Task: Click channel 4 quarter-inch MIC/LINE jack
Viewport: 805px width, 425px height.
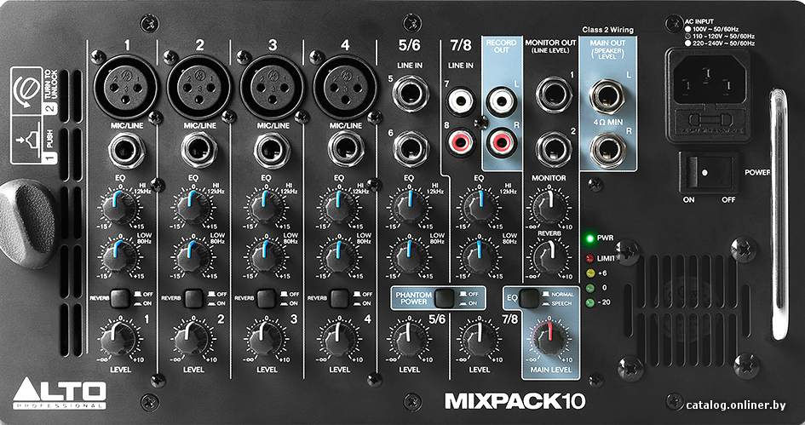Action: click(345, 150)
